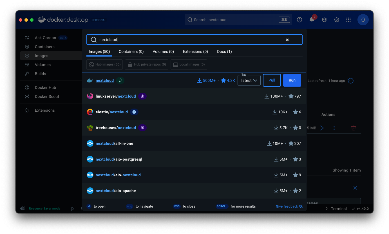Refresh the images list with the refresh icon
389x234 pixels.
tap(350, 81)
